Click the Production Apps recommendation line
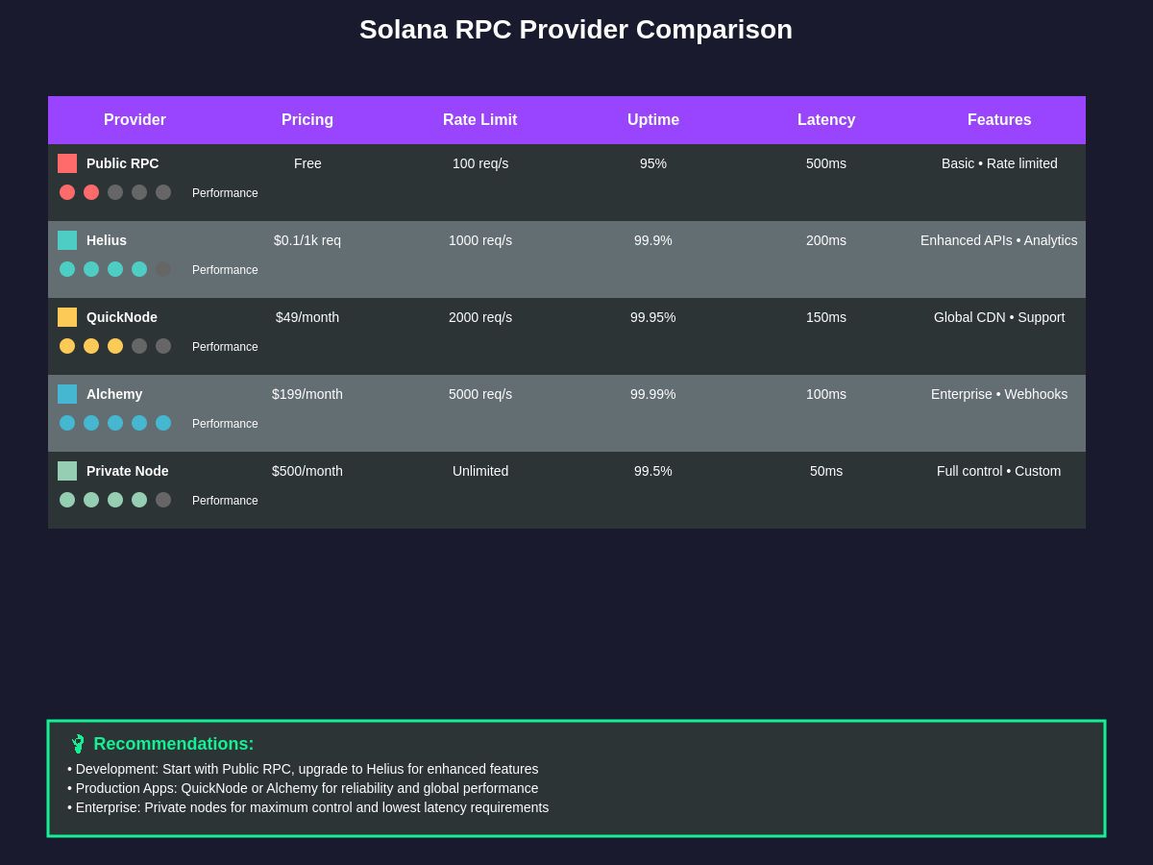The height and width of the screenshot is (865, 1153). click(303, 788)
